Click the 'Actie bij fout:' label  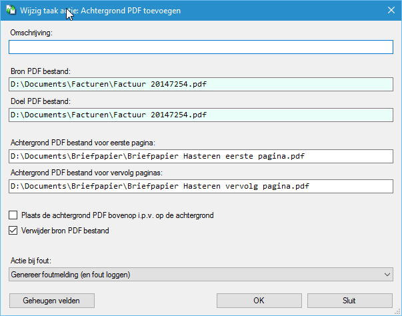tap(31, 261)
